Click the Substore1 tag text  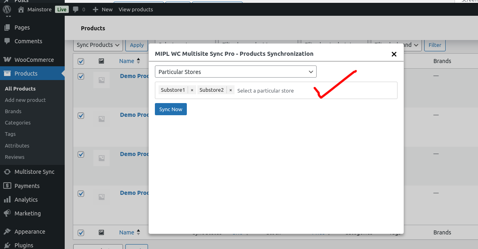tap(173, 90)
